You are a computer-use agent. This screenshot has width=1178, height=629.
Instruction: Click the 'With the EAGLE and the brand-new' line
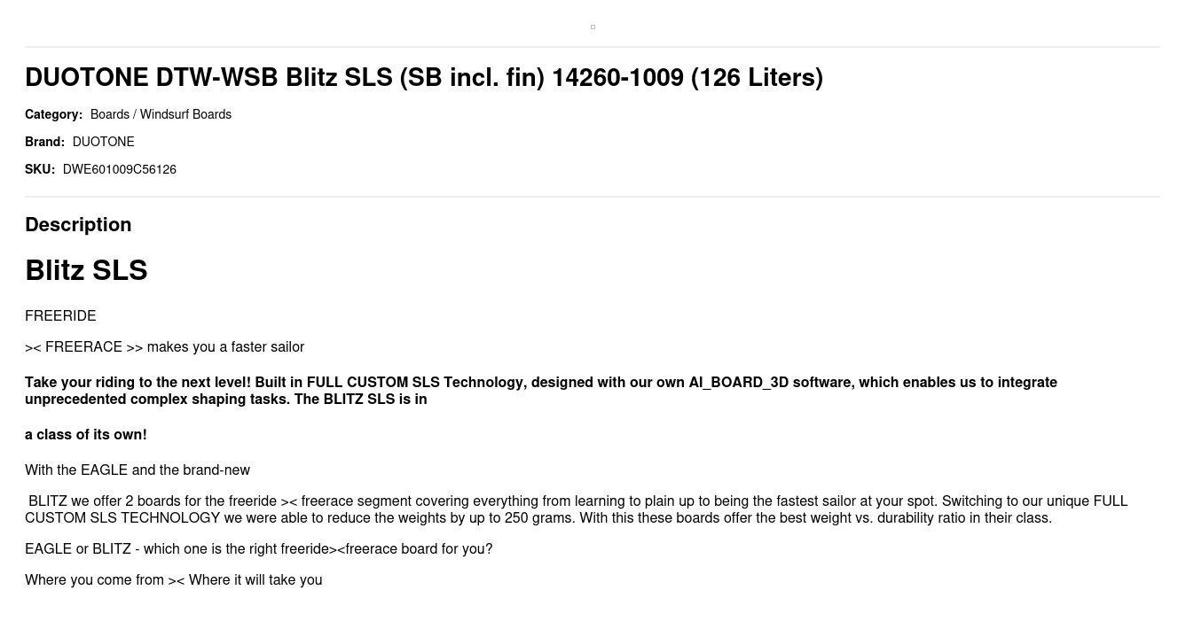[x=137, y=470]
